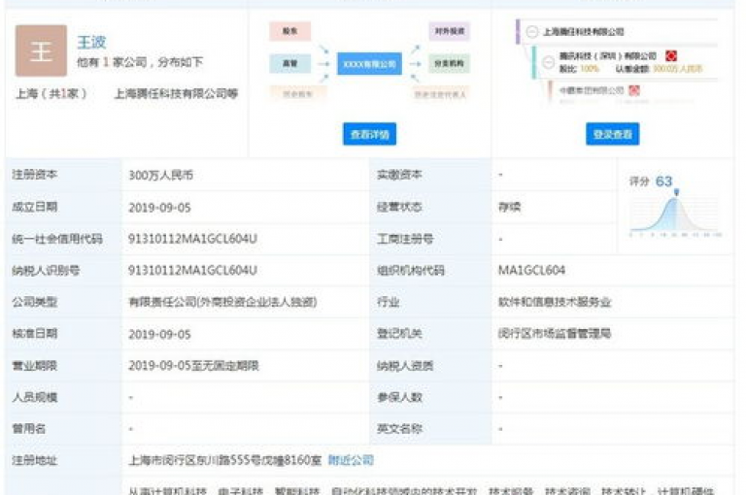Image resolution: width=746 pixels, height=495 pixels.
Task: Click 查看详情 button
Action: tap(370, 135)
